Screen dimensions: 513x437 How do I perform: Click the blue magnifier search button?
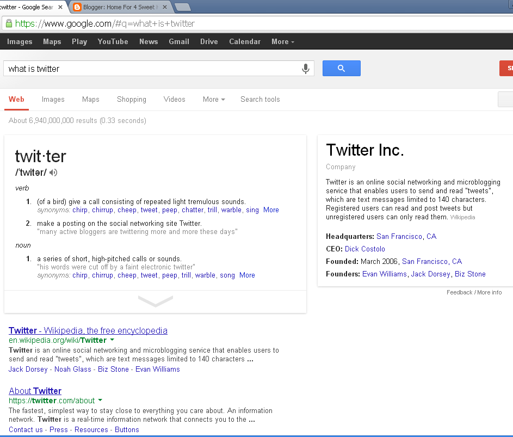pos(341,68)
